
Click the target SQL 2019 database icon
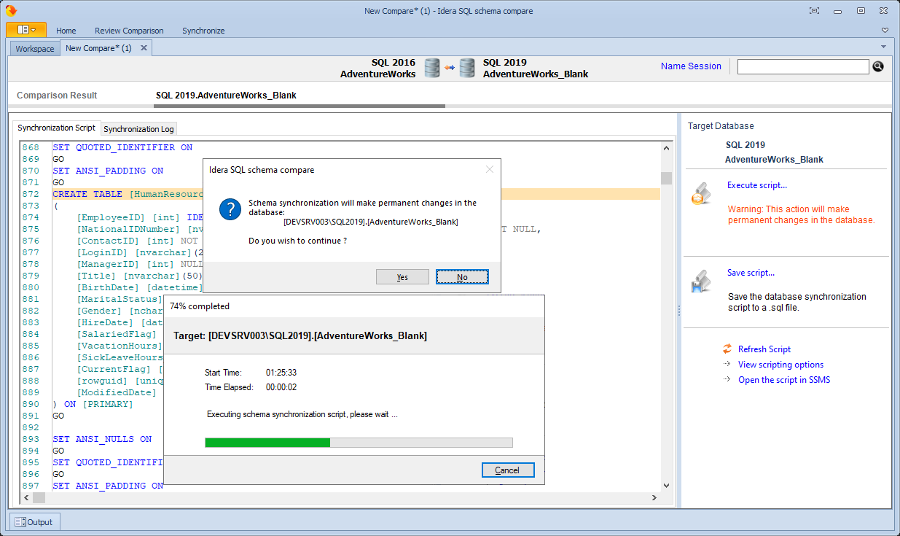(467, 68)
